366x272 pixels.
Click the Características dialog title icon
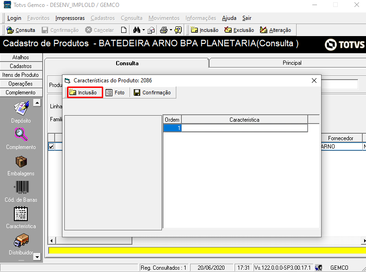point(68,80)
